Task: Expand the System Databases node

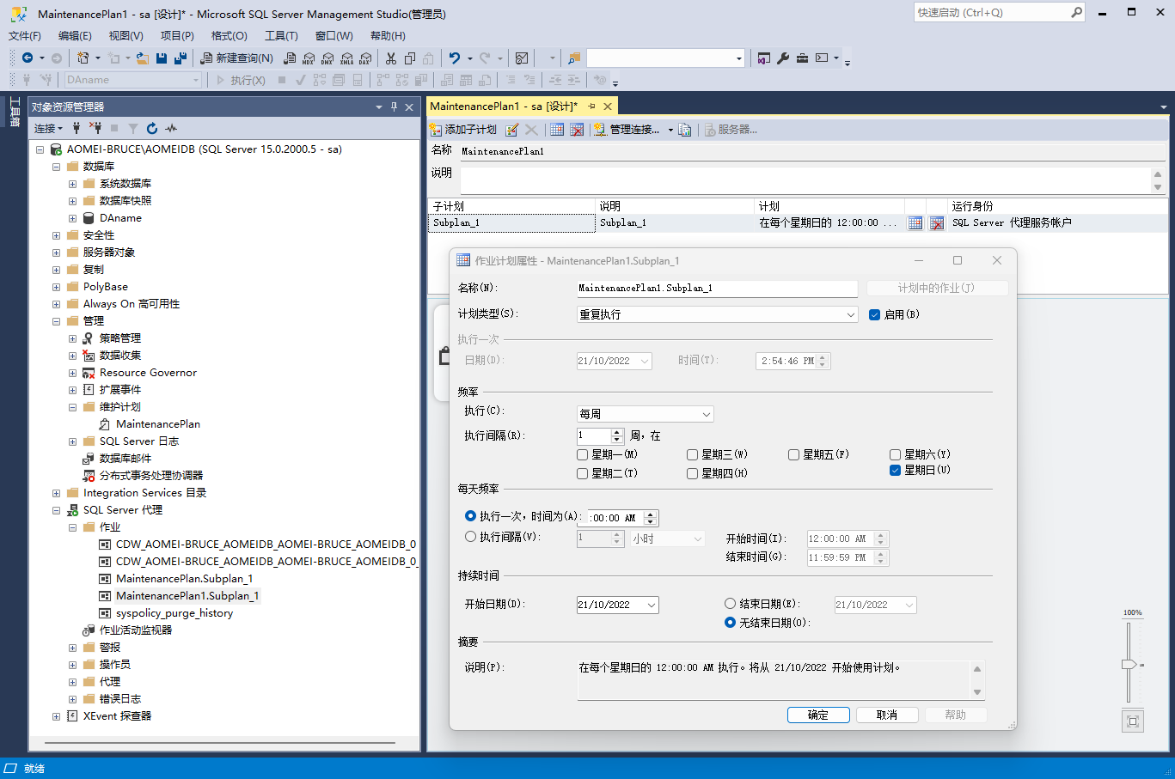Action: click(72, 184)
